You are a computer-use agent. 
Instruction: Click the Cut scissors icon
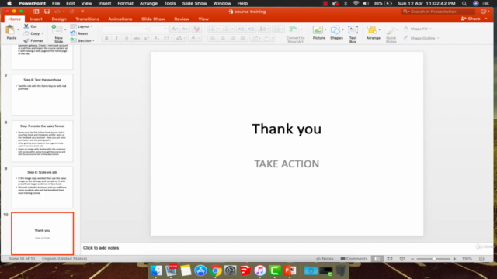click(26, 26)
